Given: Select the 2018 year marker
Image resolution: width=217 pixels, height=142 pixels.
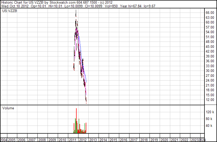Looking at the screenshot, I should (144, 140).
